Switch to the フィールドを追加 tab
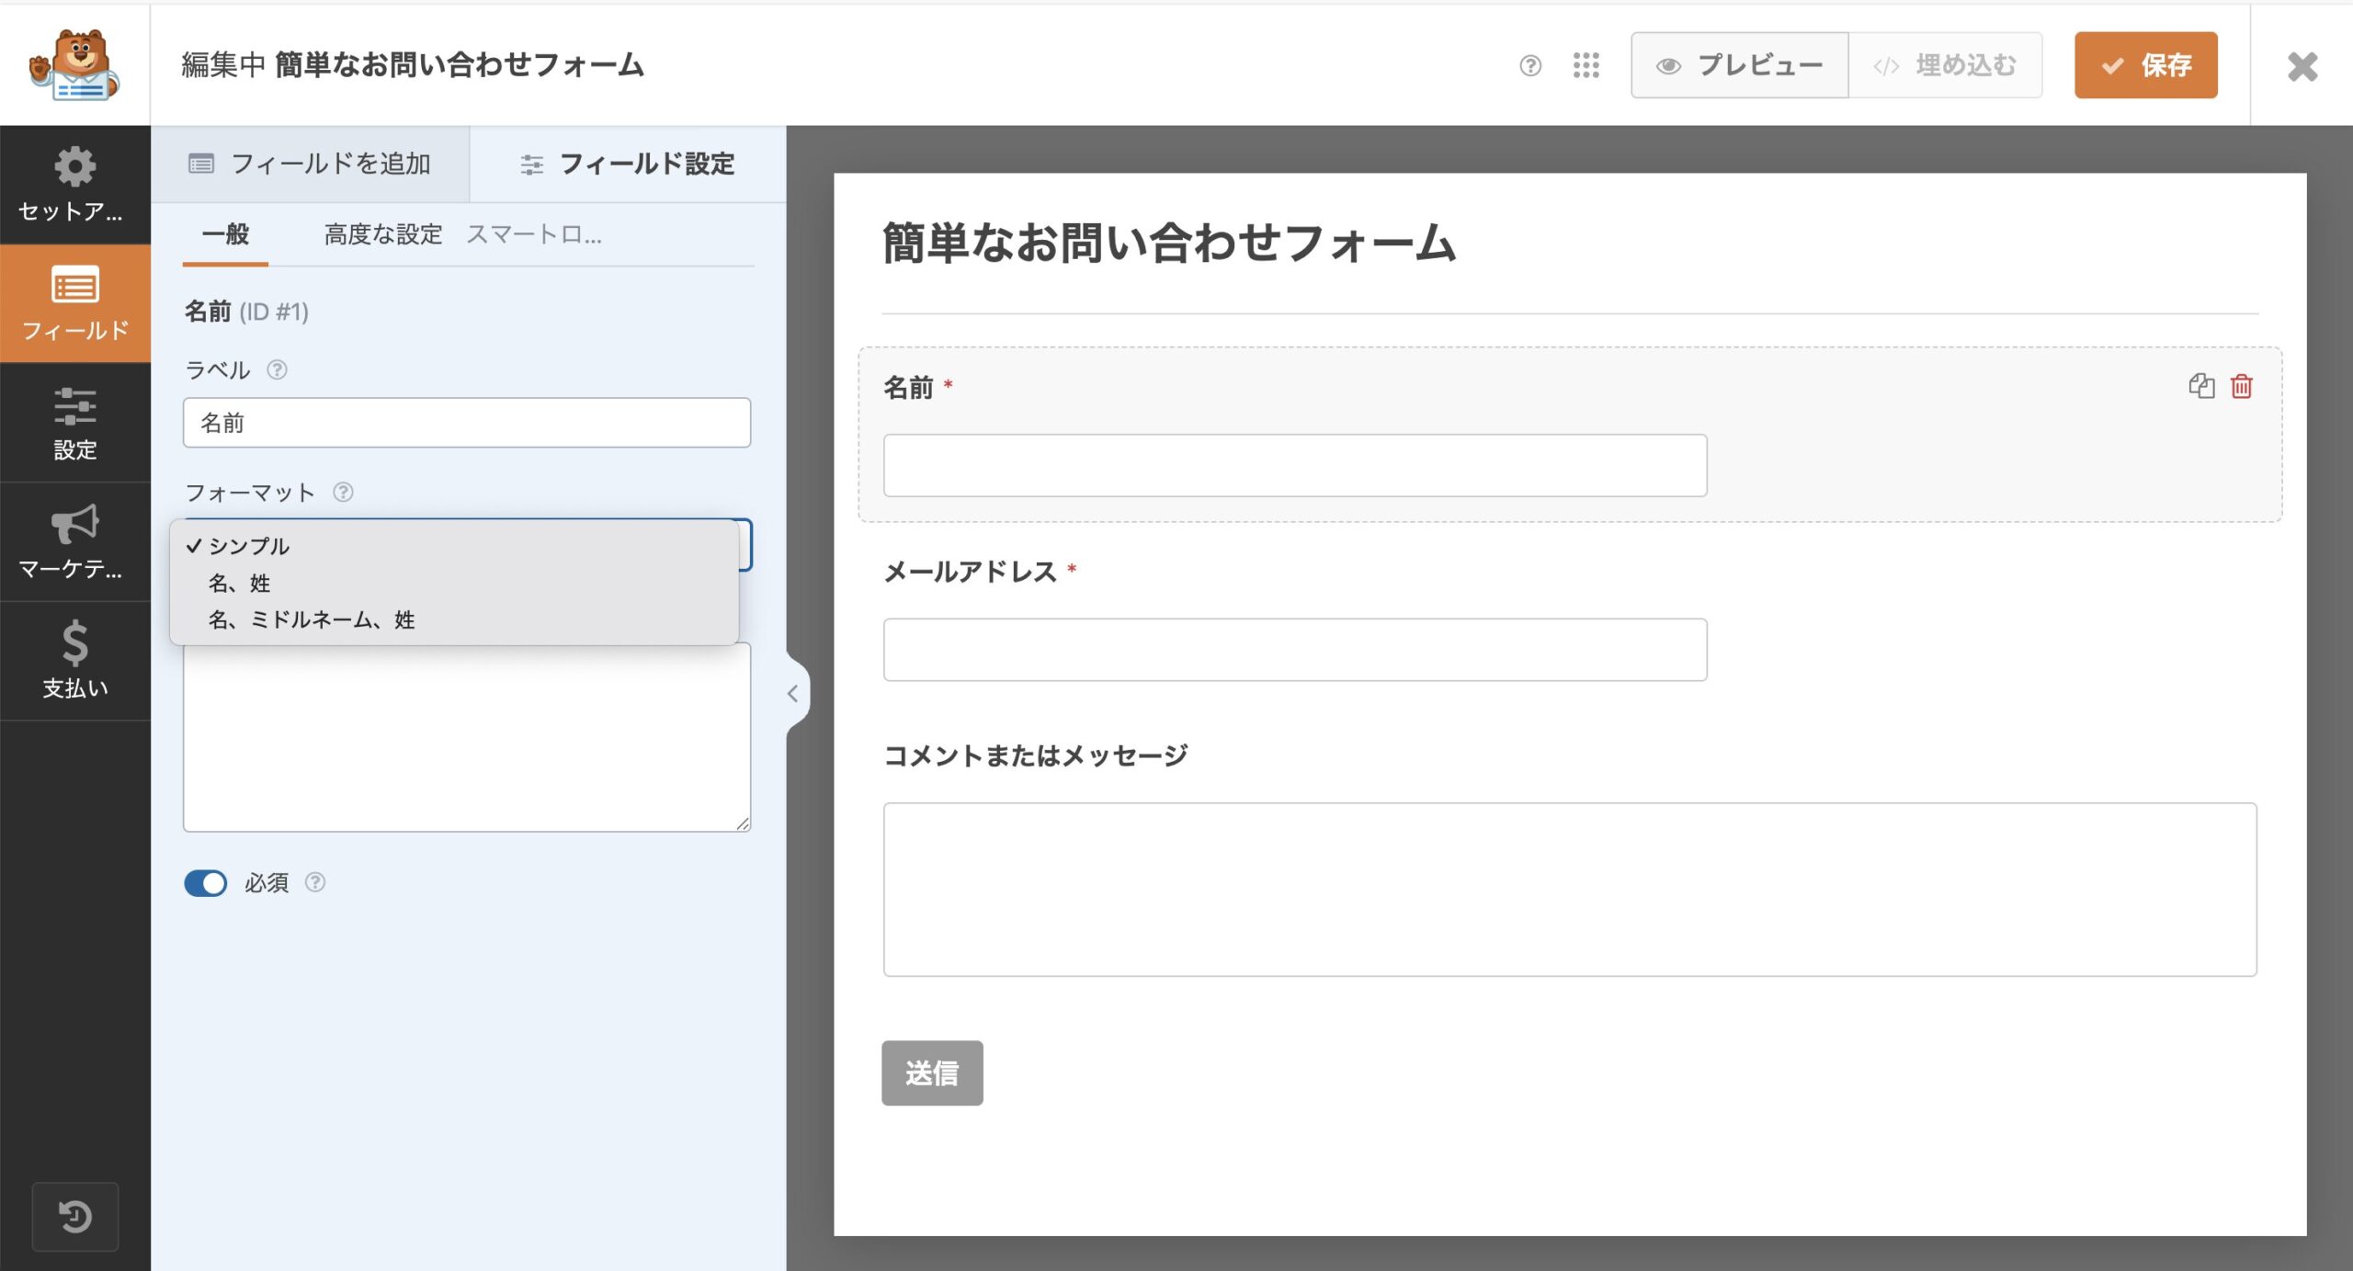This screenshot has width=2353, height=1271. pos(311,164)
